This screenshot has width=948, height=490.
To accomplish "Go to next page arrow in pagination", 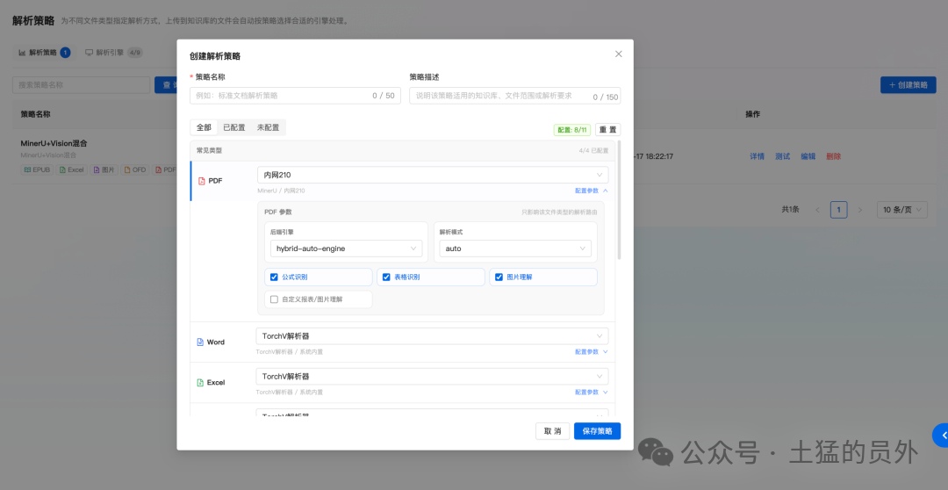I will point(860,210).
